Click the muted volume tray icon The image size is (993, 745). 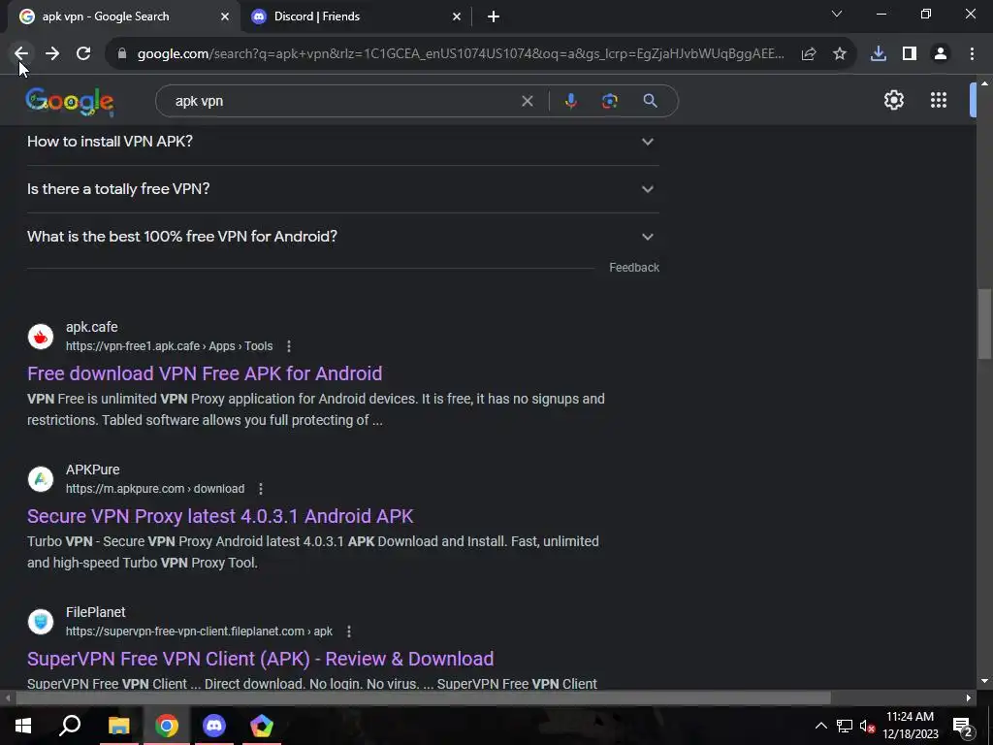click(868, 726)
